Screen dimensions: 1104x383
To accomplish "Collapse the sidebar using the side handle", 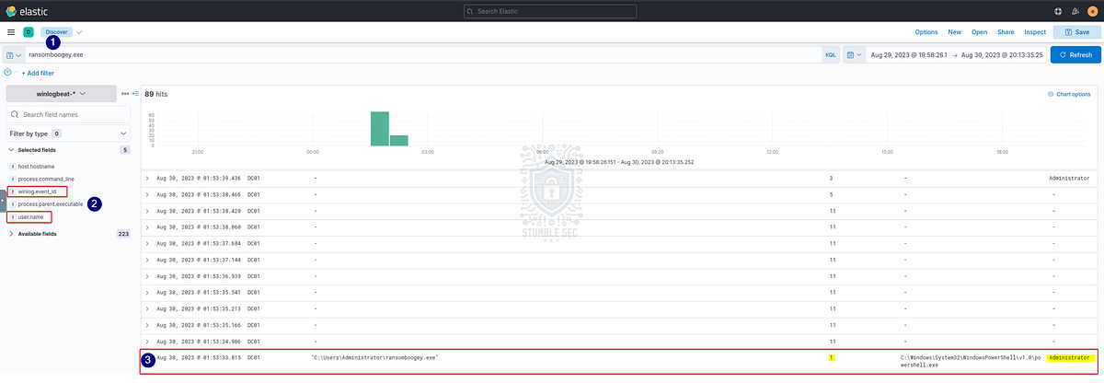I will pyautogui.click(x=2, y=201).
